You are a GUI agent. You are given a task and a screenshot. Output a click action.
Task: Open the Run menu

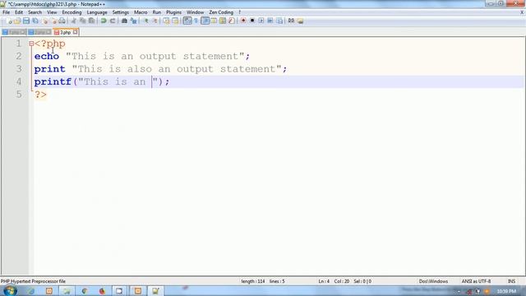(157, 12)
